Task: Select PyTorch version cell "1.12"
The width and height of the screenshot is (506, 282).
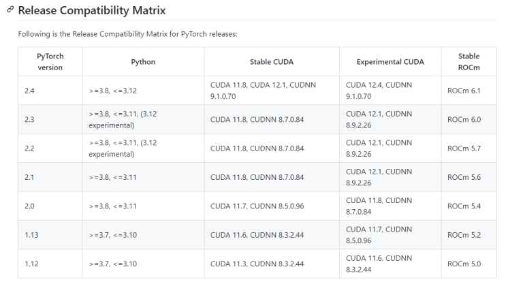Action: [x=50, y=264]
